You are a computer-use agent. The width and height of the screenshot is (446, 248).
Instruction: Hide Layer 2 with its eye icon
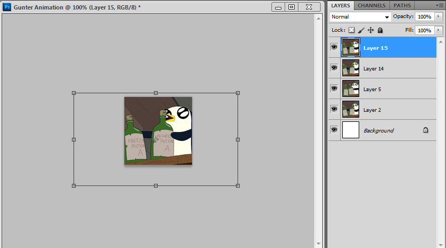(x=334, y=109)
